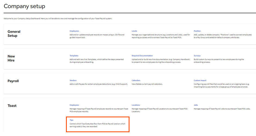This screenshot has height=136, width=256.
Task: Open the Jobs mapping link
Action: [196, 105]
